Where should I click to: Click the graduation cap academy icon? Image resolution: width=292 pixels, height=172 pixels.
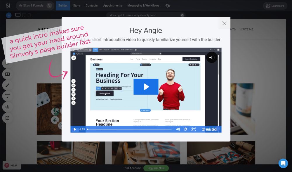point(167,6)
